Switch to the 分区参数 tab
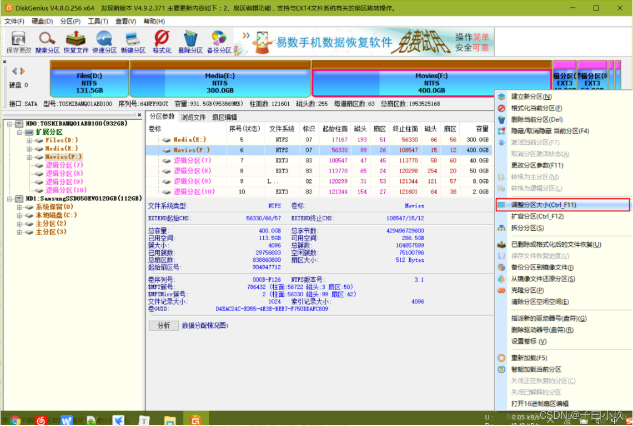The width and height of the screenshot is (633, 426). click(162, 116)
